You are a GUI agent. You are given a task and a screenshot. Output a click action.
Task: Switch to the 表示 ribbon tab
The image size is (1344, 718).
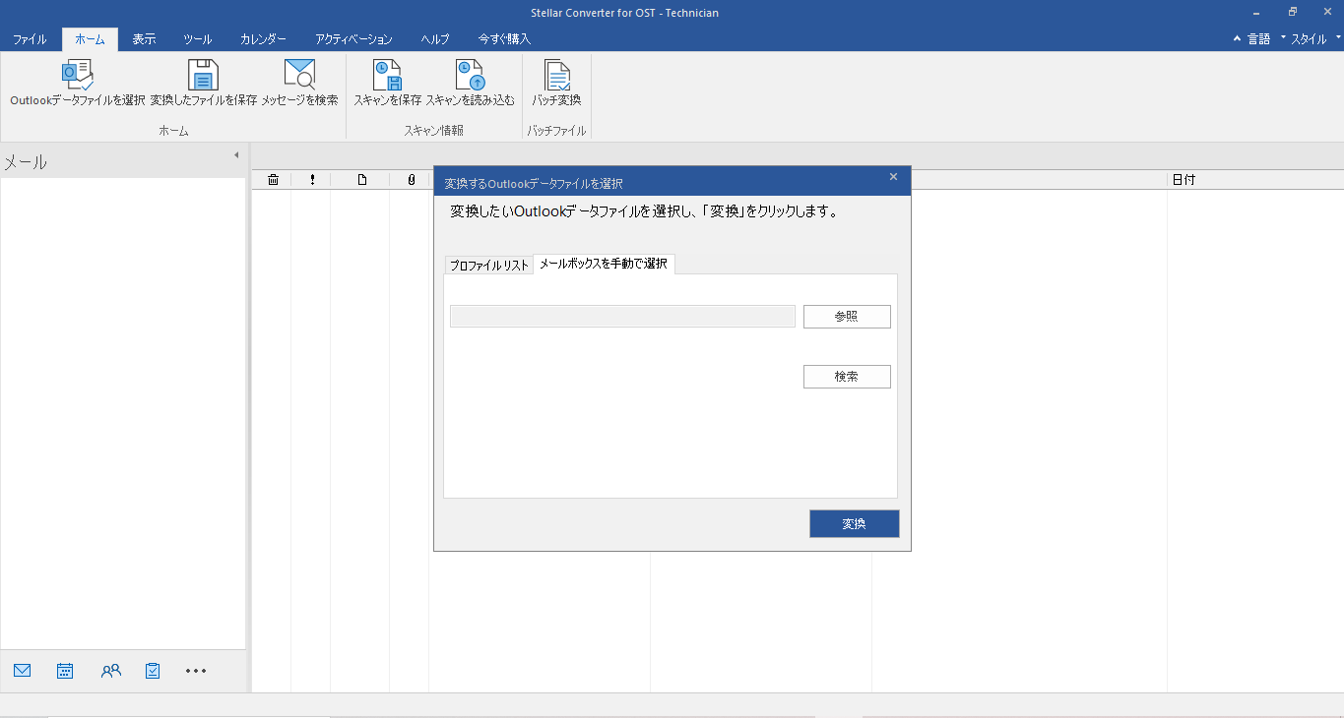144,39
